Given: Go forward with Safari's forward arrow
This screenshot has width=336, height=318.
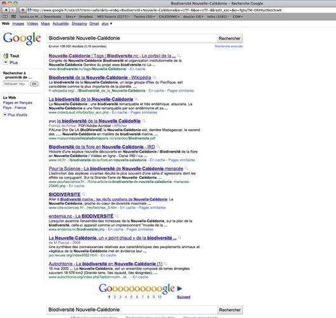Looking at the screenshot, I should tap(13, 10).
